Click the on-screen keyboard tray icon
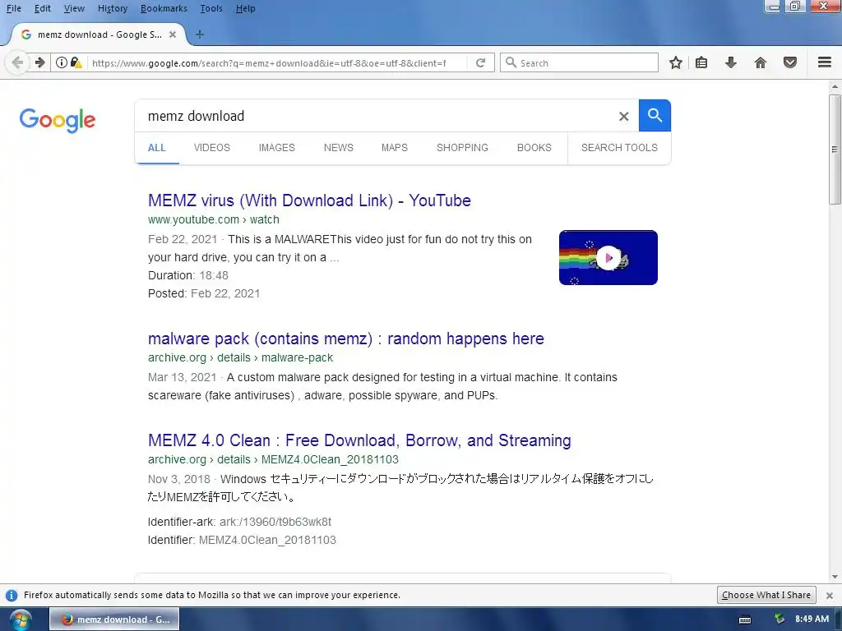 pos(745,619)
